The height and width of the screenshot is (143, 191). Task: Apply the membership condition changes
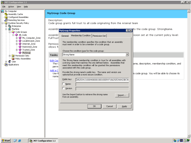124,106
